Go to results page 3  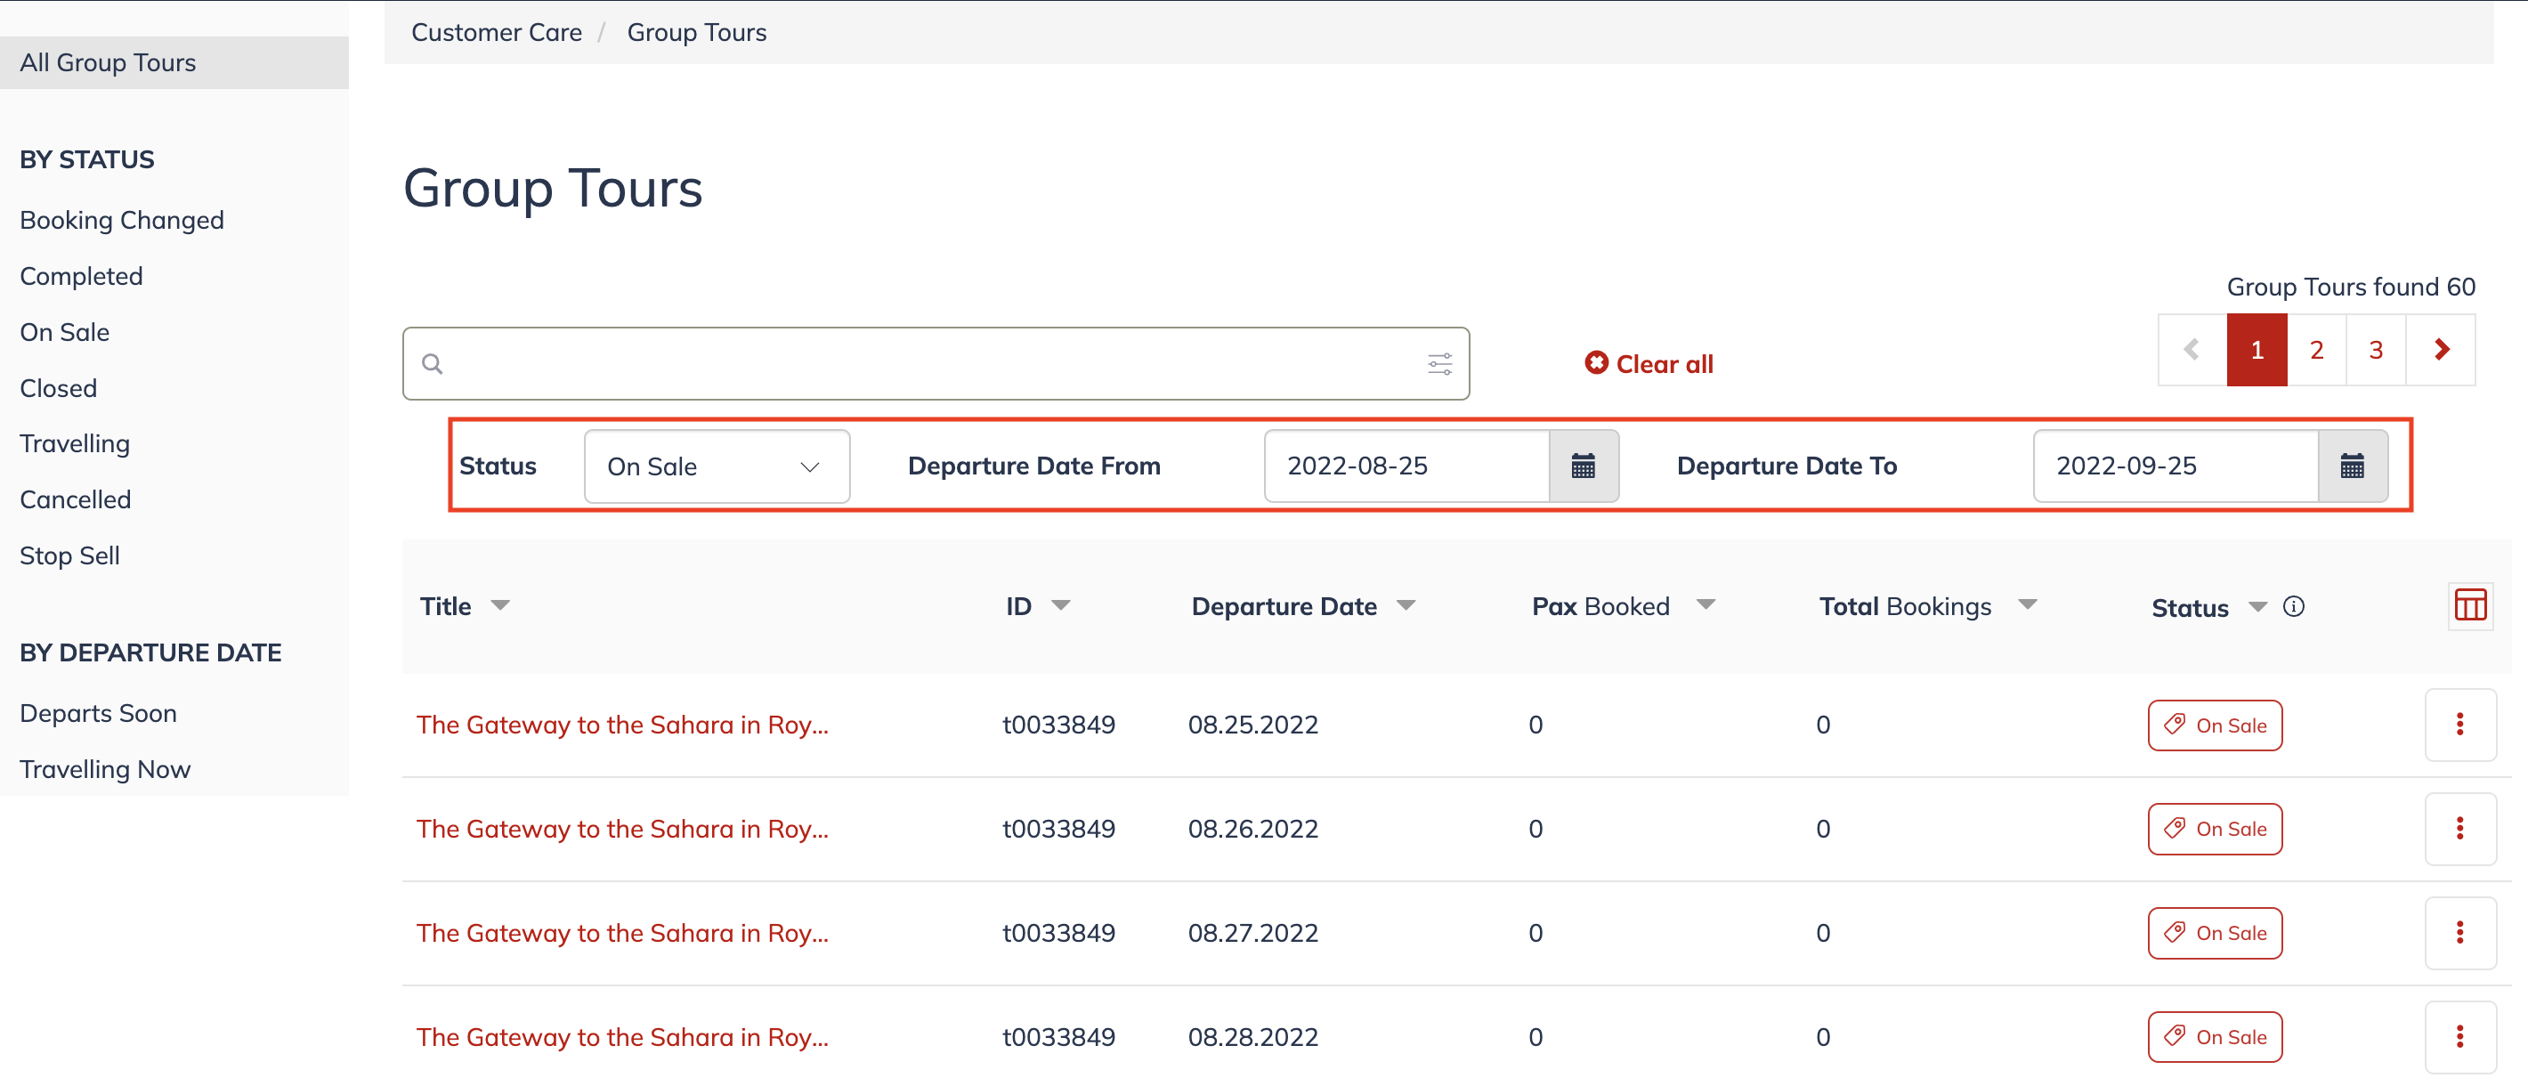coord(2376,349)
